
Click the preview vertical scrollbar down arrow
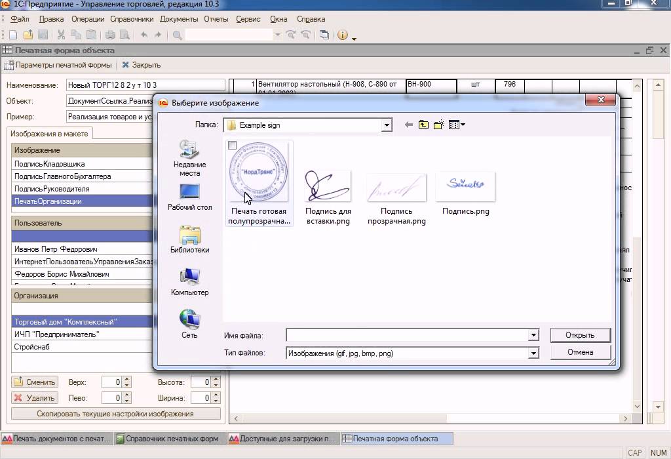(637, 407)
